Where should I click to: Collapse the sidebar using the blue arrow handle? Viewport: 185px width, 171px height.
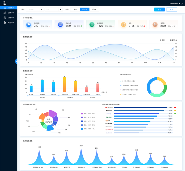point(16,61)
